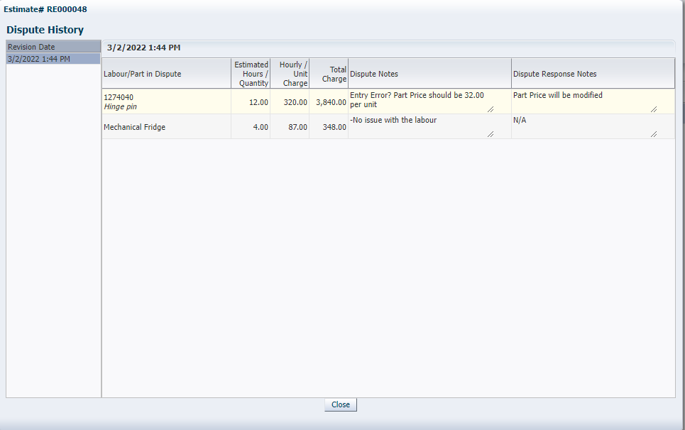This screenshot has width=685, height=430.
Task: Grab resize handle of N/A response box
Action: [654, 134]
